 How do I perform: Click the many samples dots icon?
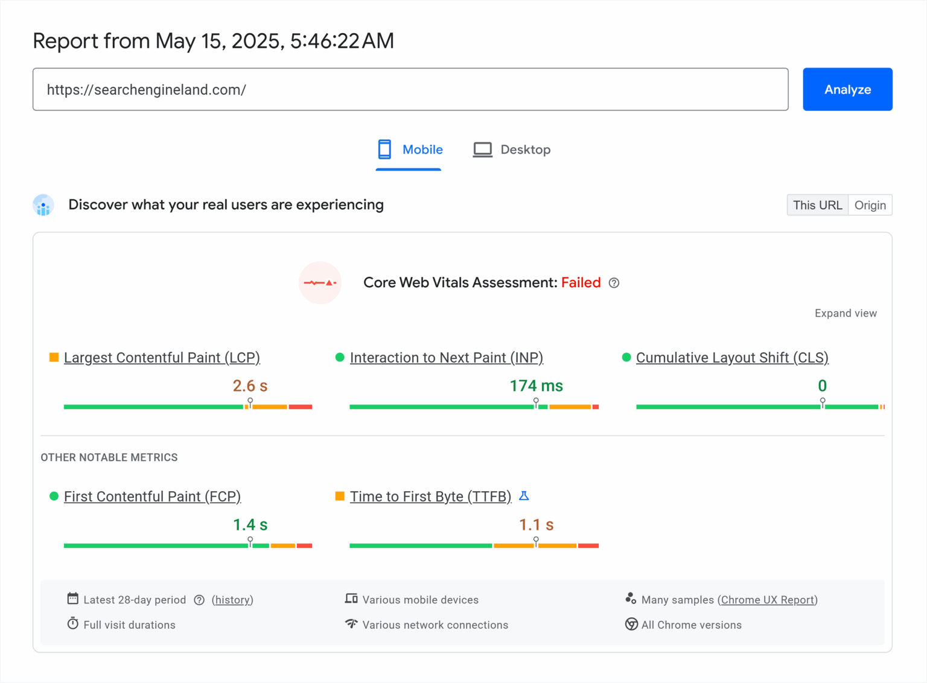pyautogui.click(x=631, y=598)
